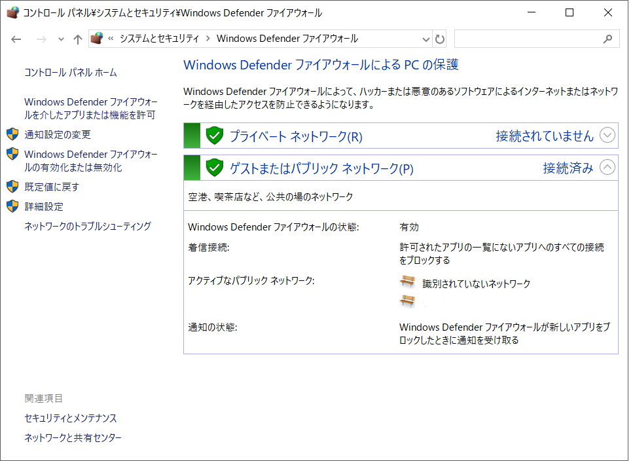This screenshot has height=461, width=633.
Task: Click 接続済み status text
Action: pos(568,168)
